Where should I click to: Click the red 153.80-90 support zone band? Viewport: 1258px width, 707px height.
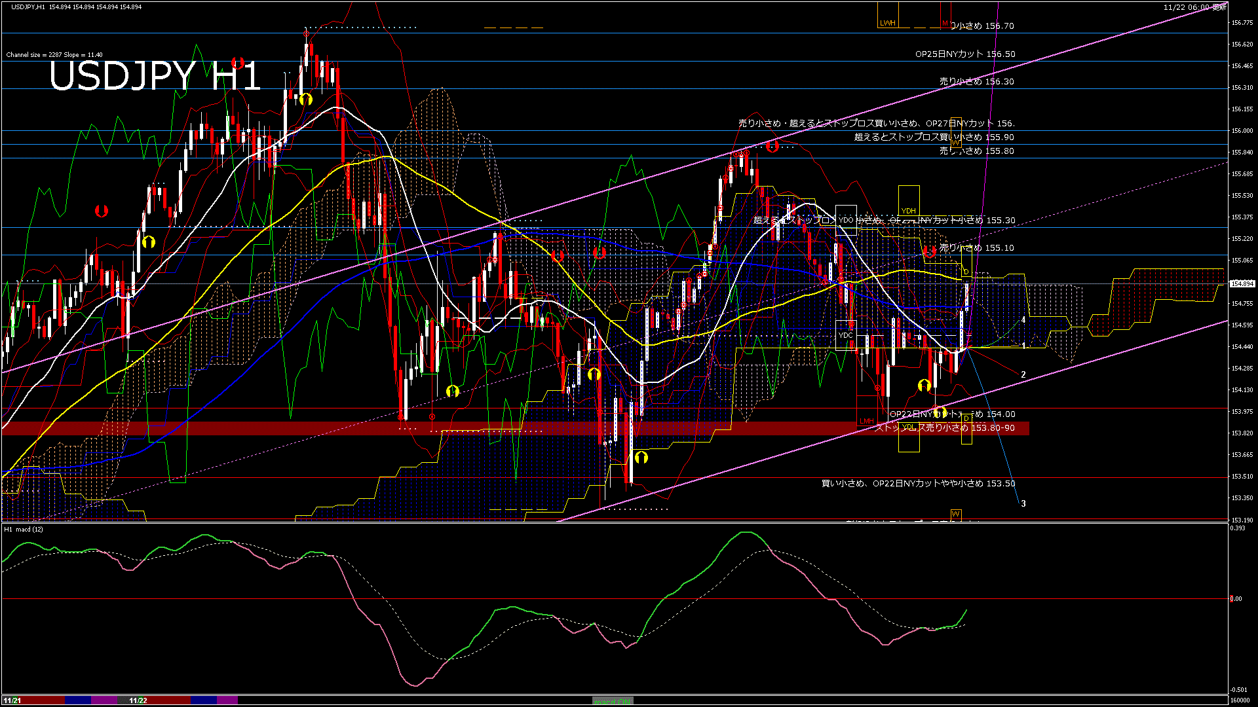pos(516,428)
